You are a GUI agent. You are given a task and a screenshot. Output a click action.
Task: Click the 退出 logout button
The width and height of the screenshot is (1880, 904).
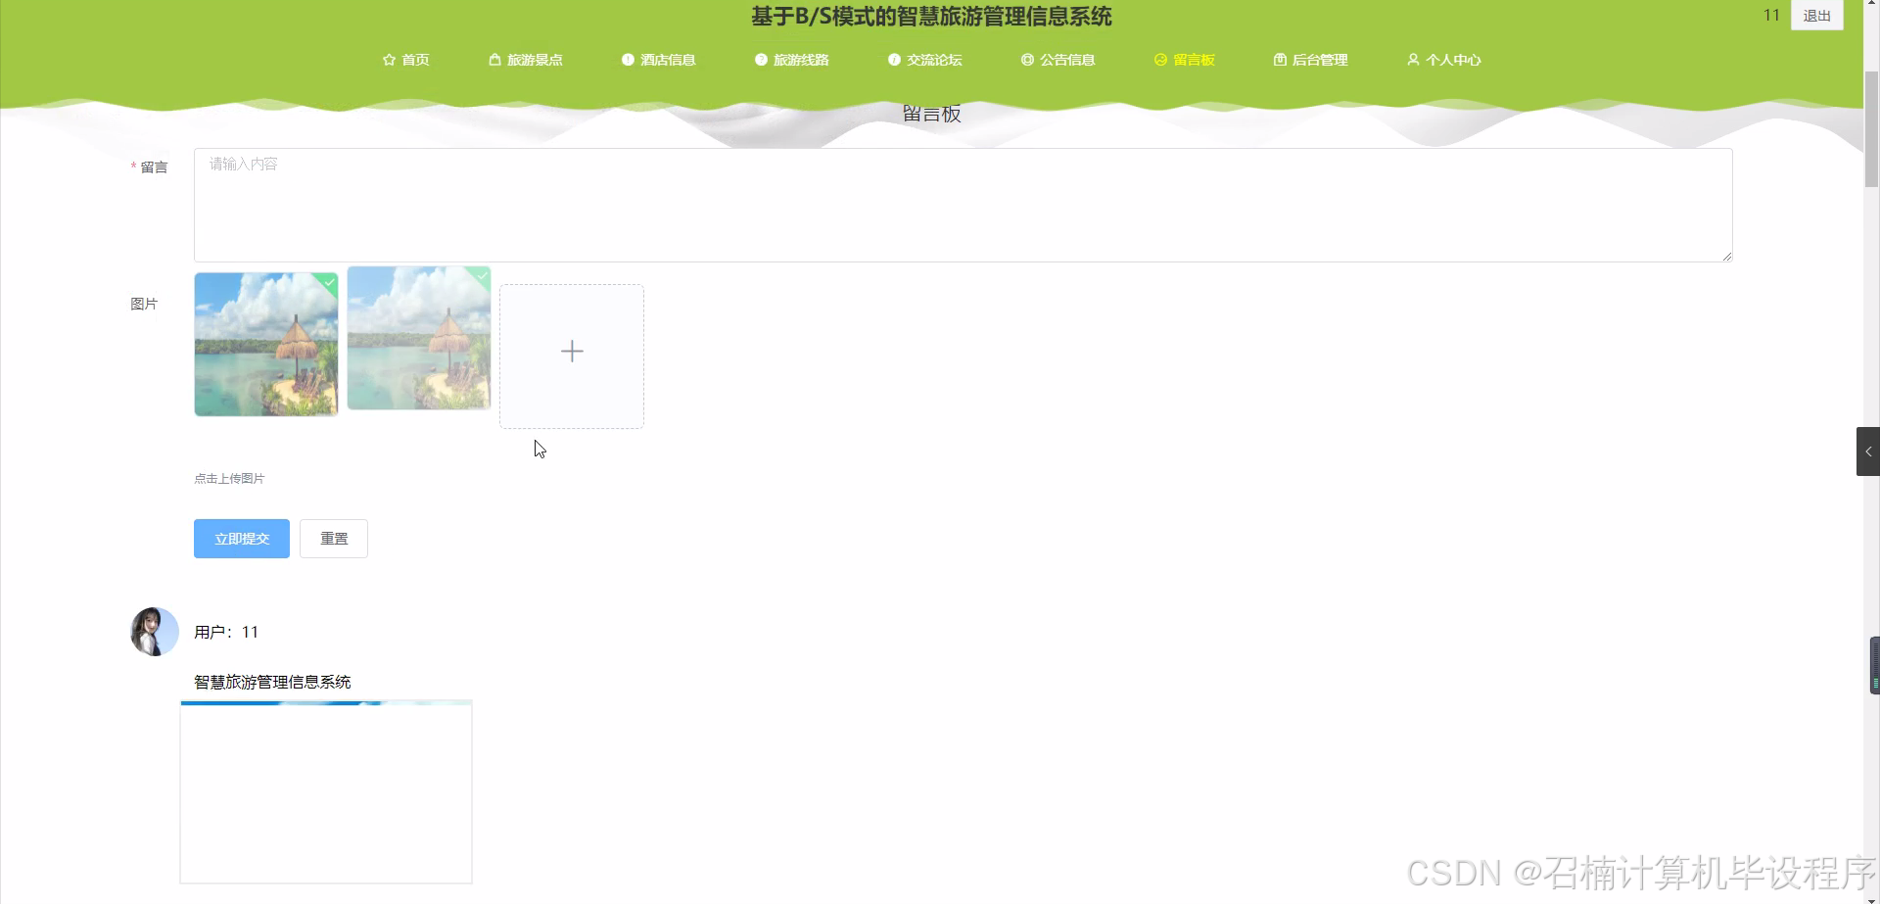tap(1816, 15)
